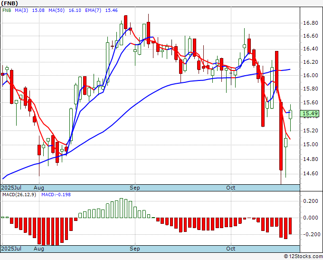Image resolution: width=323 pixels, height=260 pixels.
Task: Click the tallest green MACD histogram bar
Action: 121,208
